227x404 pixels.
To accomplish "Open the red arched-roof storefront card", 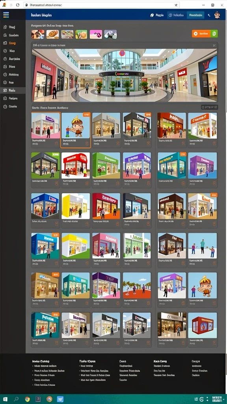I will click(76, 170).
